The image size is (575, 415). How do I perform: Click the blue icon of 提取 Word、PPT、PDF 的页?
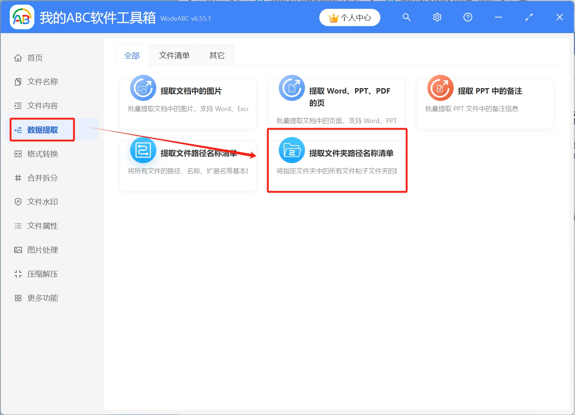(292, 88)
